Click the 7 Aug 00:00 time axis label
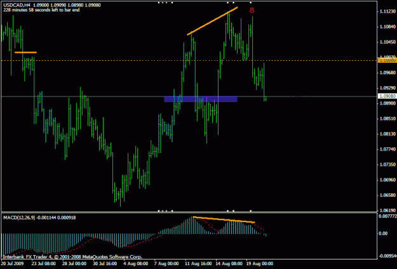The height and width of the screenshot is (269, 397). click(167, 264)
